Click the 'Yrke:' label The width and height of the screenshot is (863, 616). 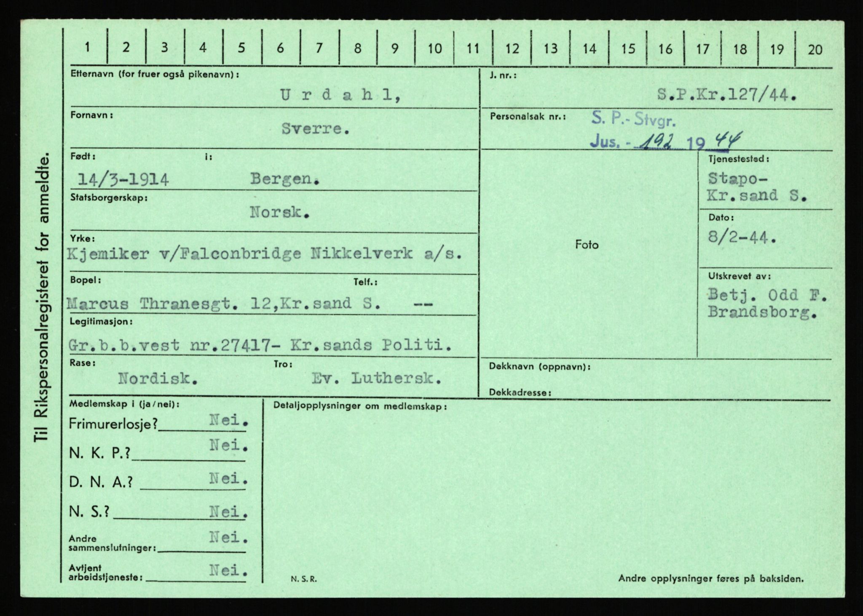pos(82,239)
